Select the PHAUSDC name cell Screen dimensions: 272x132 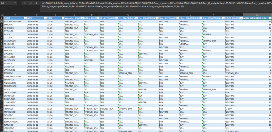click(15, 109)
